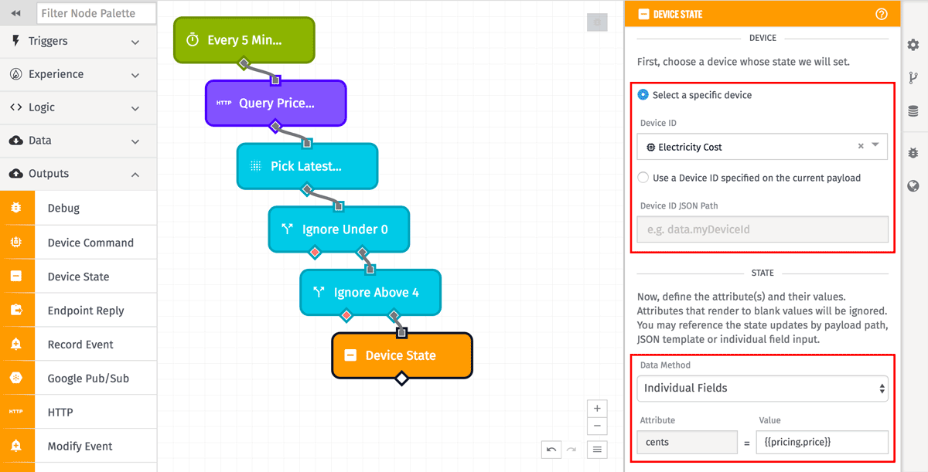
Task: Click the Endpoint Reply palette icon
Action: [16, 311]
